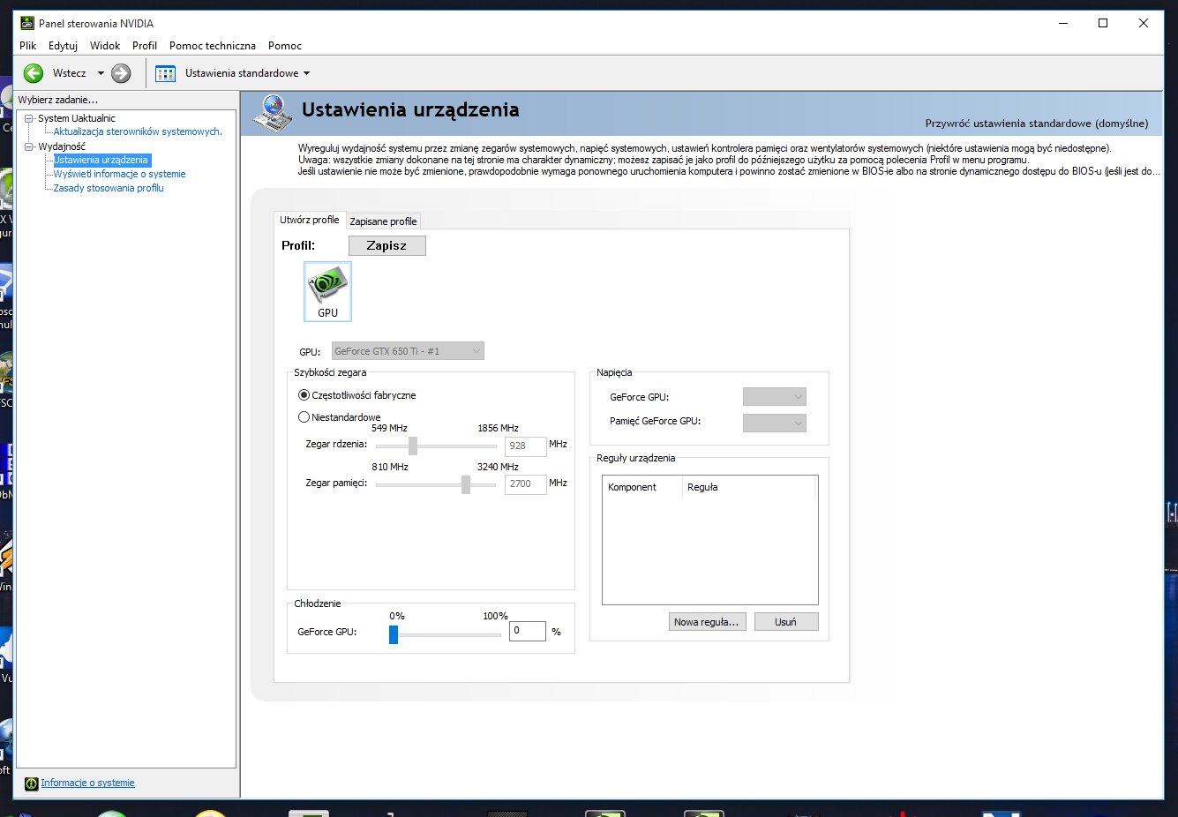Viewport: 1178px width, 817px height.
Task: Select Zasady stosowania profilu in tree
Action: click(x=109, y=189)
